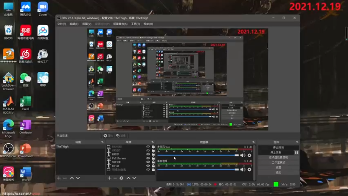Viewport: 348px width, 196px height.
Task: Open PowerPoint desktop shortcut
Action: pyautogui.click(x=26, y=150)
